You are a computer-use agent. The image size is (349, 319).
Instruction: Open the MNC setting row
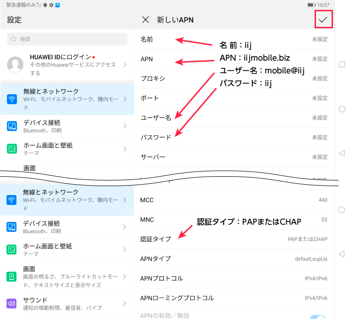click(234, 220)
